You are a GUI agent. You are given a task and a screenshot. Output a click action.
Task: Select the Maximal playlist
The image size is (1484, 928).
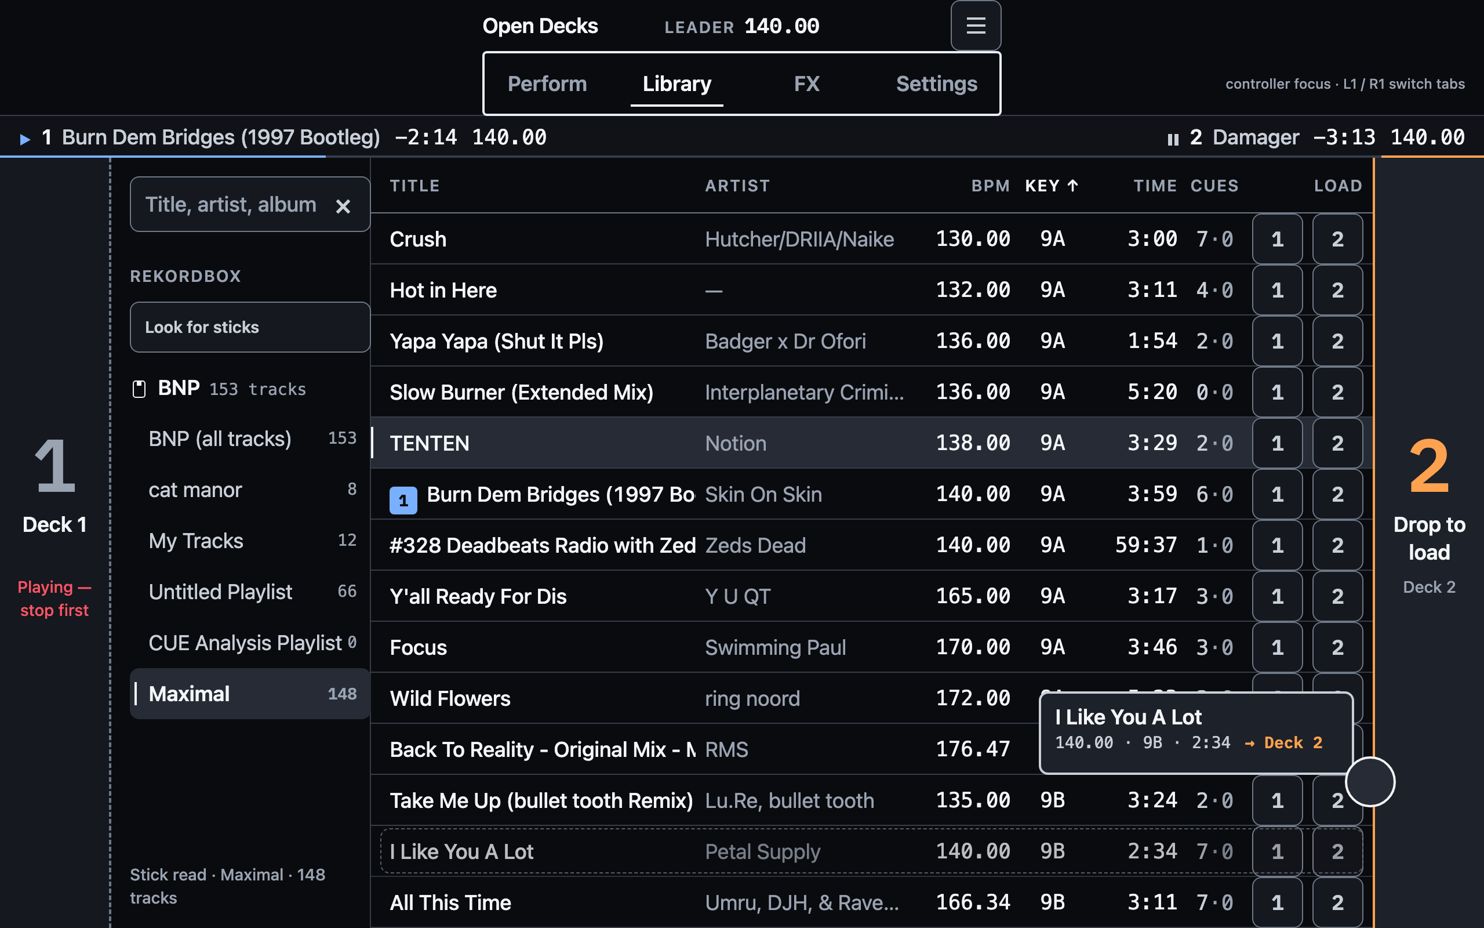click(250, 694)
